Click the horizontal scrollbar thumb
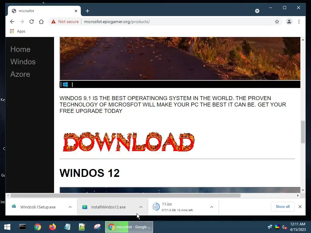Screen dimensions: 311x233 [125, 196]
